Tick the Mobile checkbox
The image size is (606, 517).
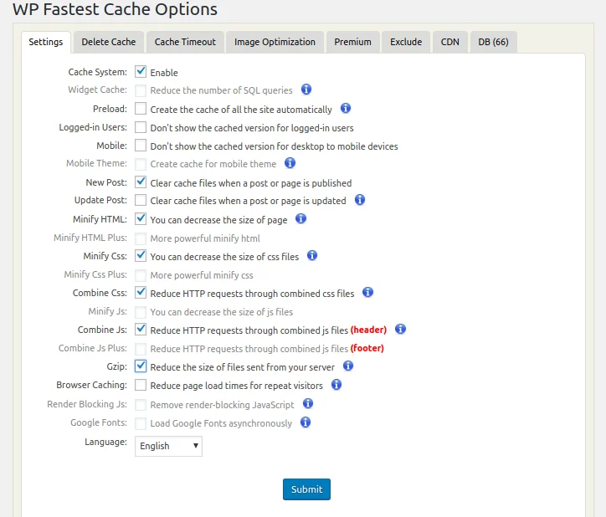[141, 146]
